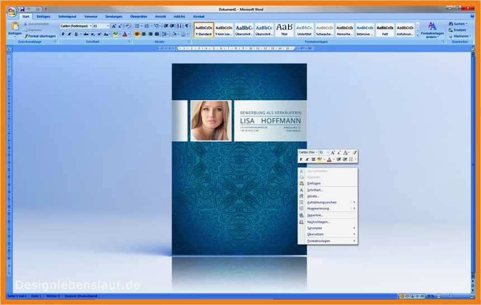Click red font color on mini toolbar
481x305 pixels.
[x=329, y=159]
